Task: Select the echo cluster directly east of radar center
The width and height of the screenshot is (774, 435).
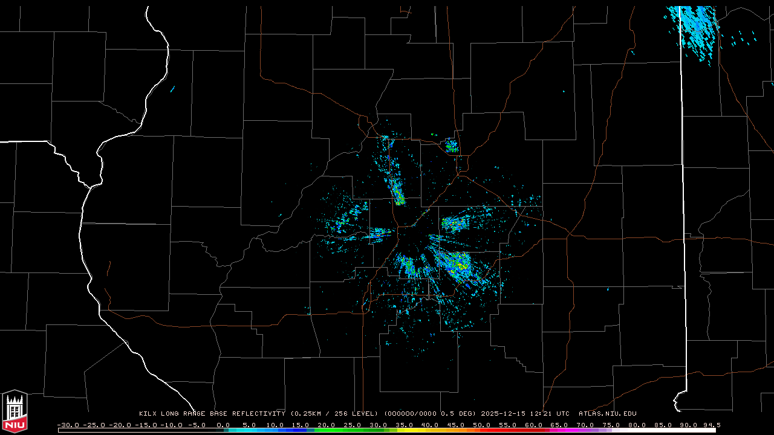Action: pyautogui.click(x=454, y=224)
